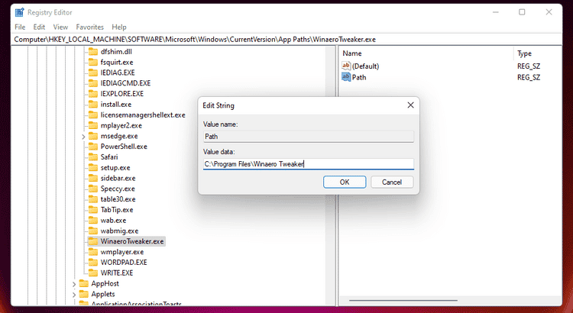Open the View menu
Screen dimensions: 573x313
tap(60, 27)
